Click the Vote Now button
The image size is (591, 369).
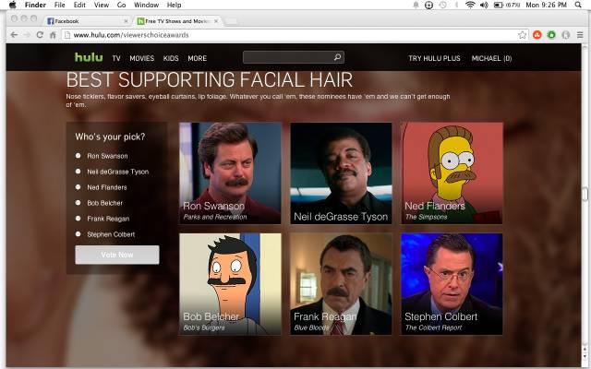117,255
